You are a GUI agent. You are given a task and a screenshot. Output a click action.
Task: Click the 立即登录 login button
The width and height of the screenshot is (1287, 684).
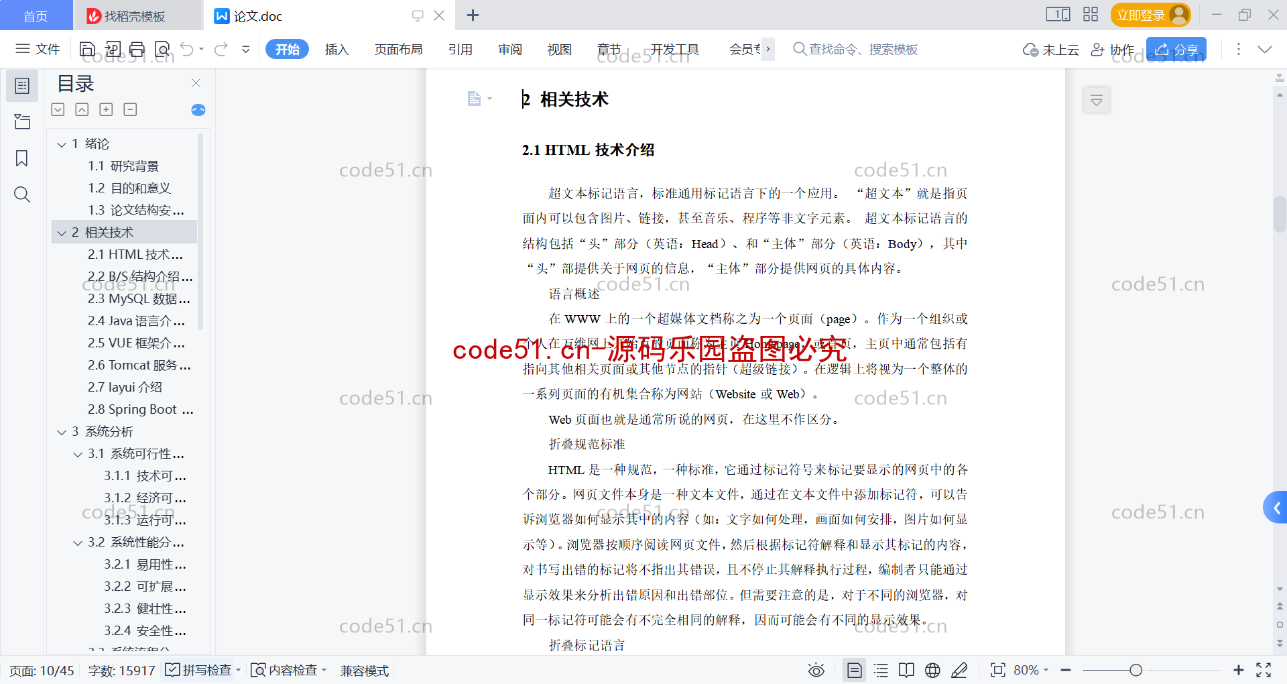(1151, 15)
